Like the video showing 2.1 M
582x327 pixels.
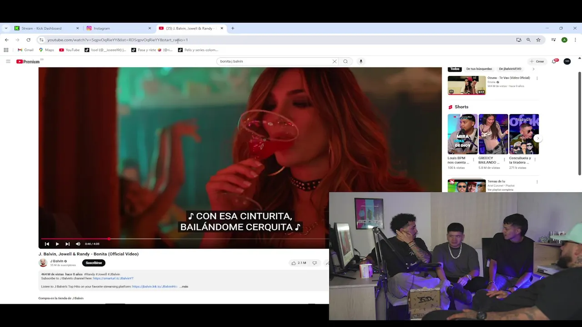pyautogui.click(x=298, y=263)
